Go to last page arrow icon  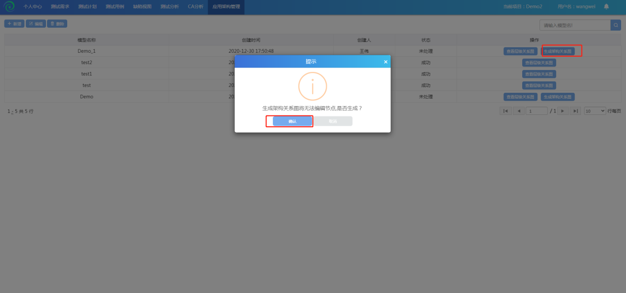[575, 111]
